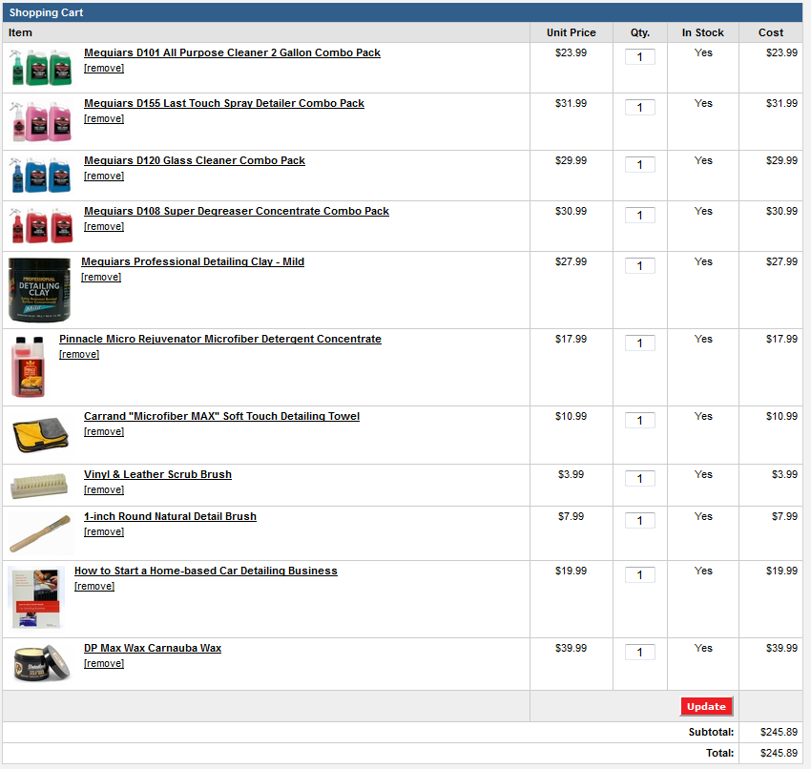Open Meguiars D155 Last Touch Spray Detailer link

[224, 103]
